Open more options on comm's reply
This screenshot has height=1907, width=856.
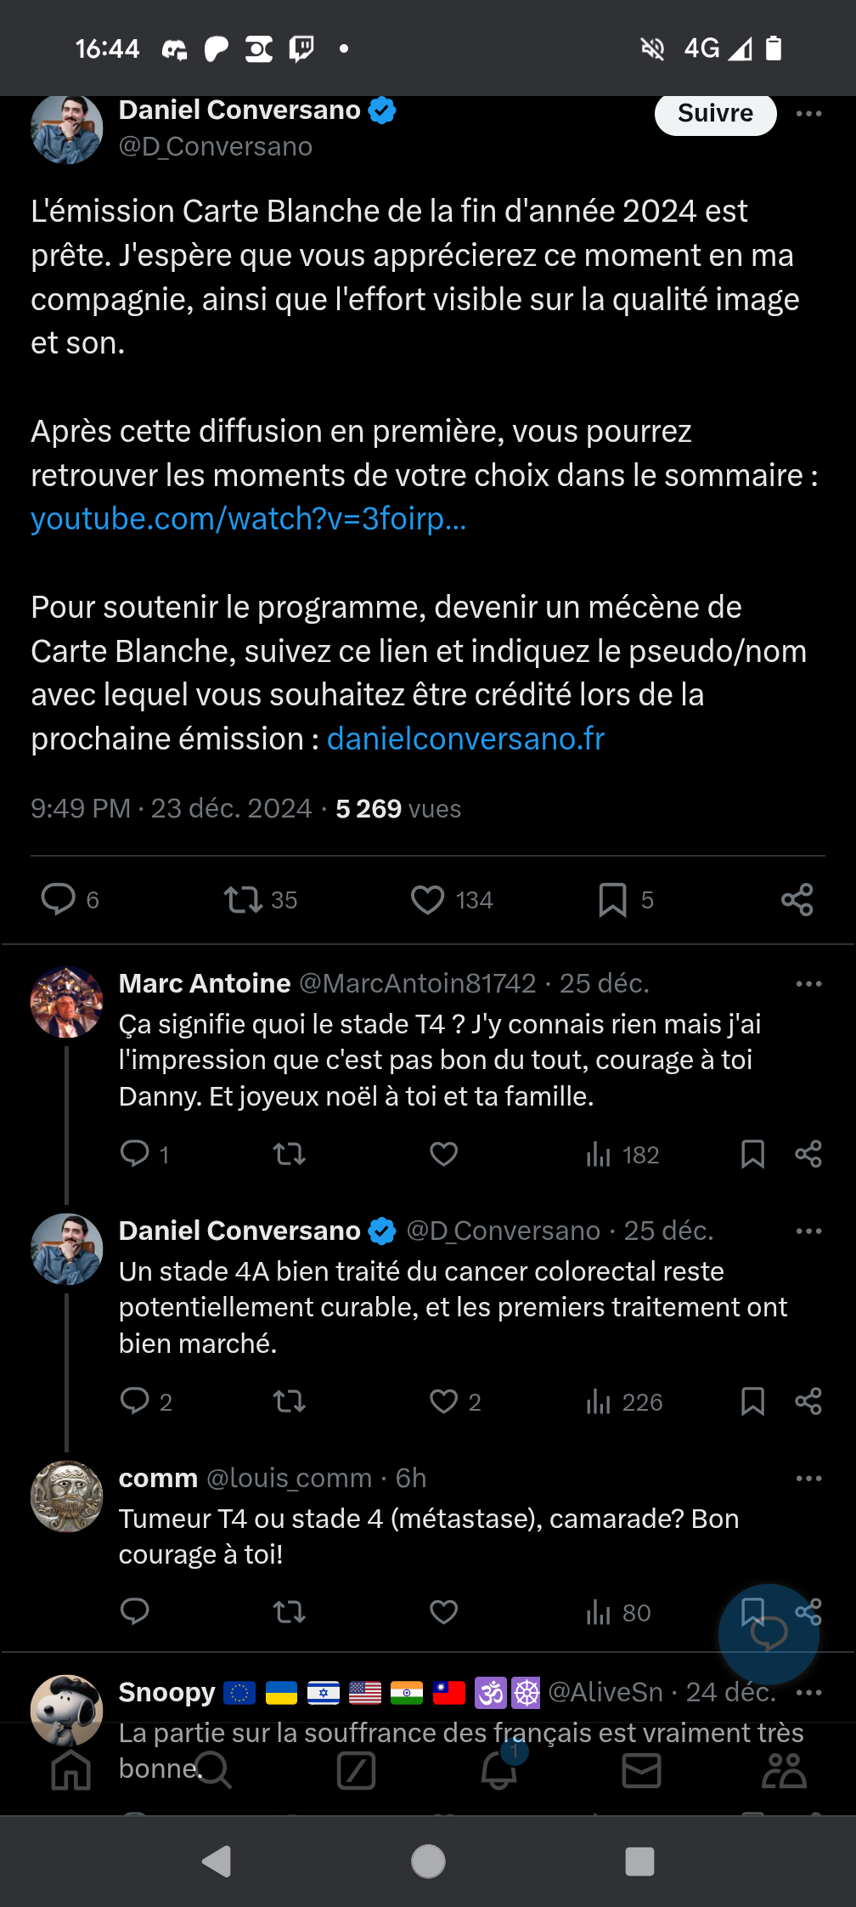pos(808,1478)
